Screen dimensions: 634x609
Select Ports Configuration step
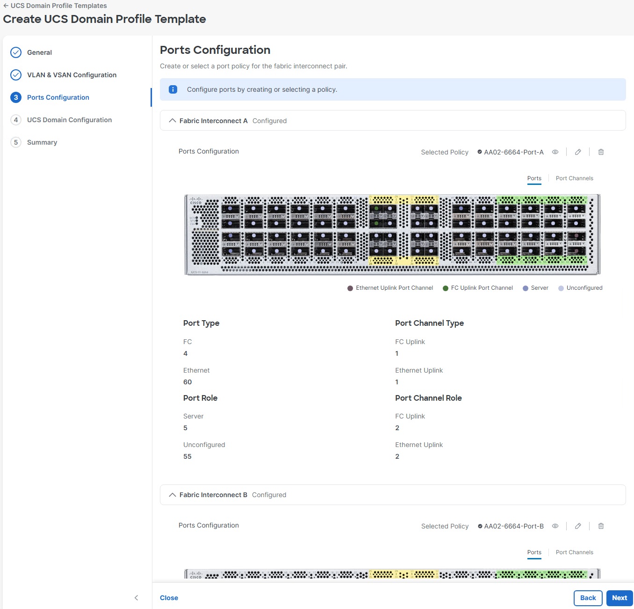pyautogui.click(x=58, y=97)
